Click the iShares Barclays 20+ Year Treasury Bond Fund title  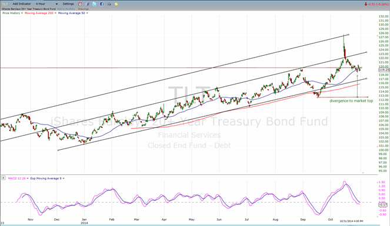pos(29,9)
